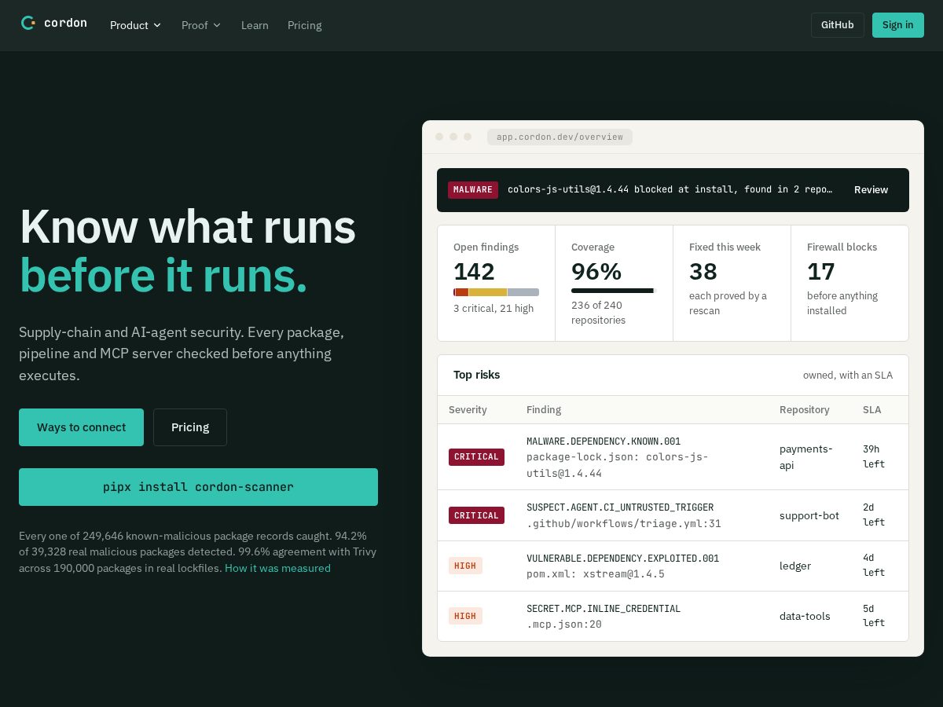Image resolution: width=943 pixels, height=707 pixels.
Task: Click the support-bot repository cell
Action: pos(809,515)
